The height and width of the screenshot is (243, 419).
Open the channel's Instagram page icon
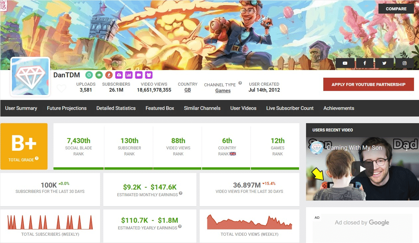(x=404, y=63)
